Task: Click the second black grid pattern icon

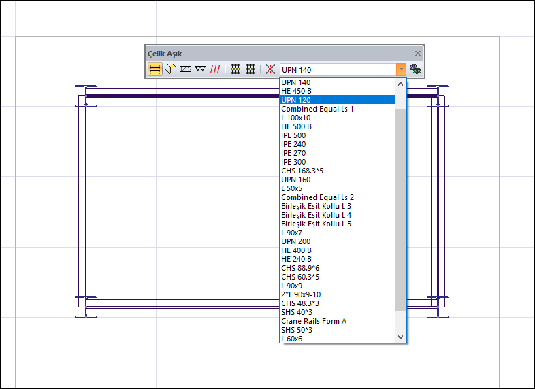Action: click(x=250, y=69)
